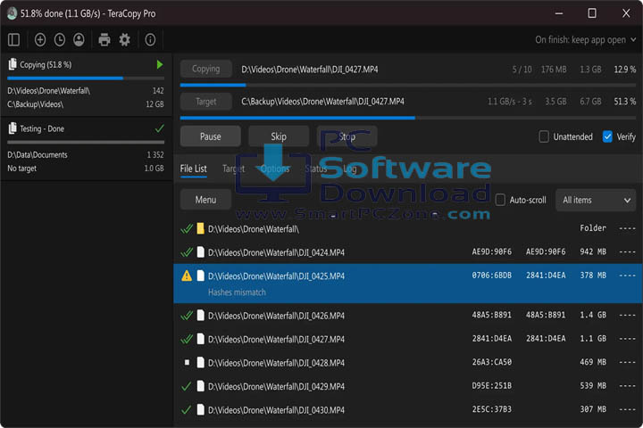Select the Copying (51.8 %) job
Viewport: 643px width, 428px height.
coord(86,85)
